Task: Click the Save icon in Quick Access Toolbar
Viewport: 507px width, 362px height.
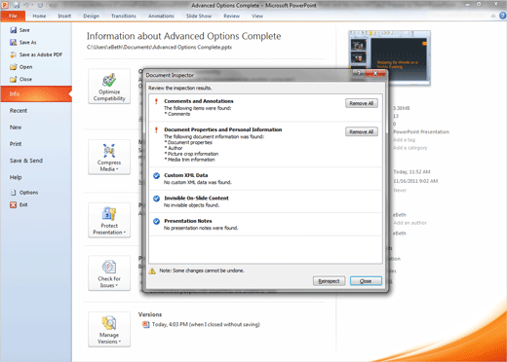Action: click(17, 5)
